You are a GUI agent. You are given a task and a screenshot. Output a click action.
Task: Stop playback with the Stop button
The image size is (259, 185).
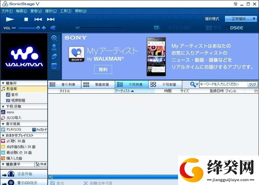pyautogui.click(x=26, y=19)
